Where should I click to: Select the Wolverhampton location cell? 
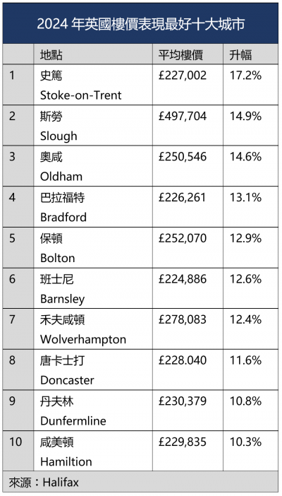[x=93, y=329]
